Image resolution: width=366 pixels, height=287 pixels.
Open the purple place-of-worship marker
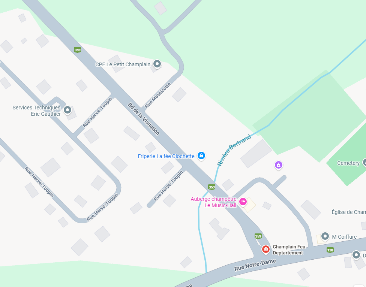[x=279, y=165]
